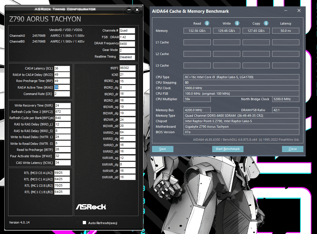Toggle the Auto Refresh(sec) checkbox
This screenshot has width=317, height=234.
[84, 222]
